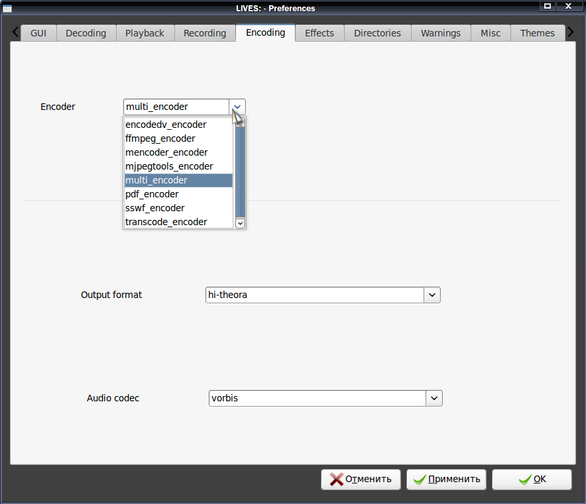The image size is (586, 504).
Task: Switch to the Playback tab
Action: 145,33
